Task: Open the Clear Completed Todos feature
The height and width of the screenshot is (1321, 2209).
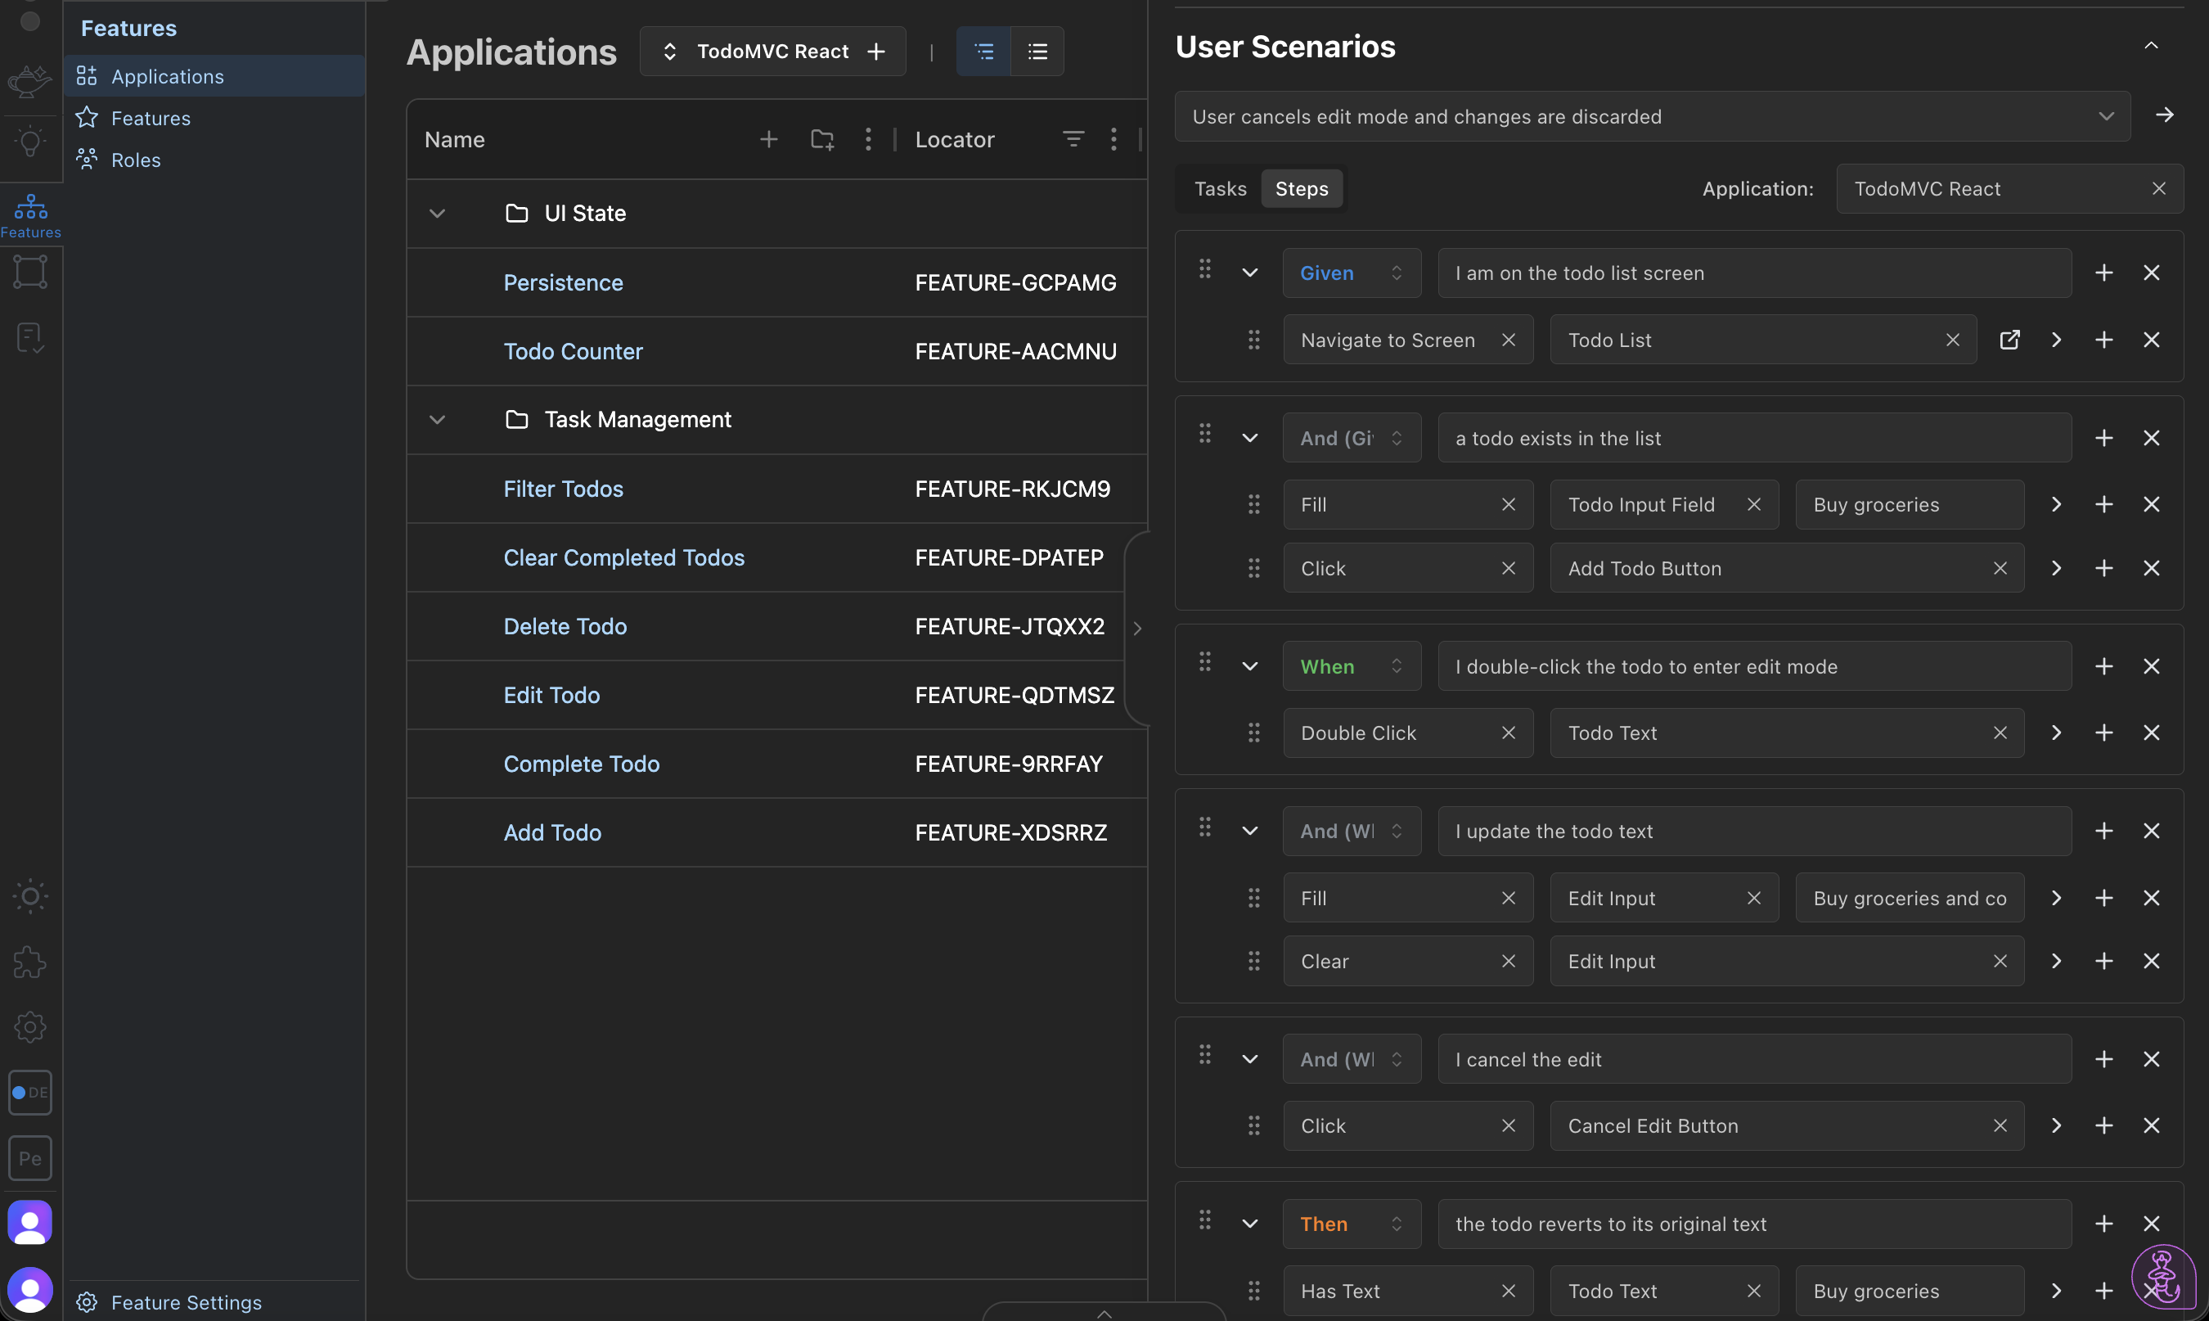Action: tap(623, 557)
